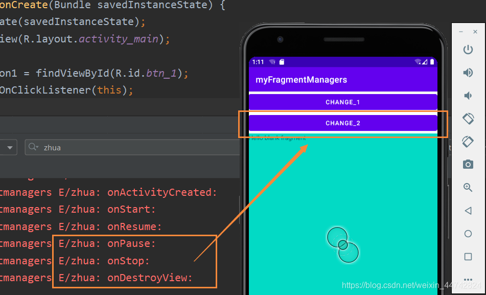Tap emulator Back triangle button

[468, 211]
